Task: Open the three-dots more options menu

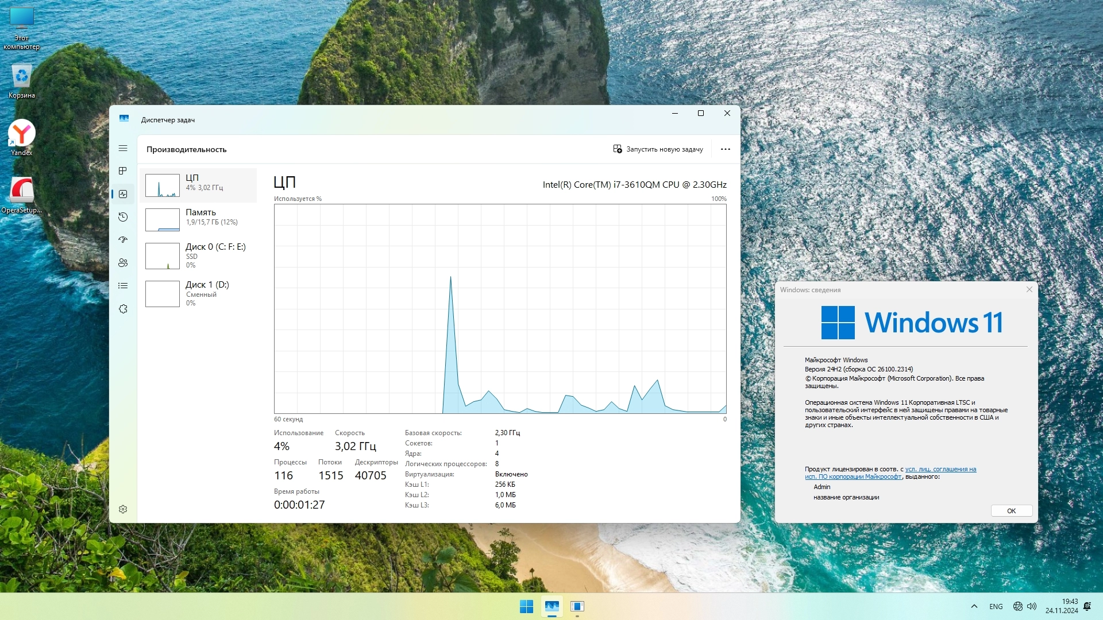Action: (x=726, y=149)
